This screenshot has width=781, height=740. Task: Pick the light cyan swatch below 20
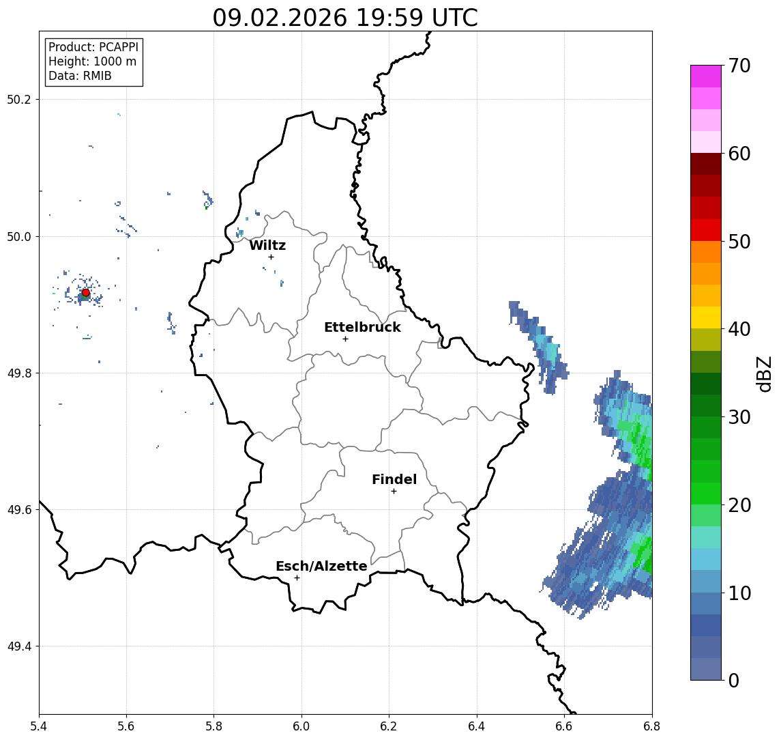706,537
